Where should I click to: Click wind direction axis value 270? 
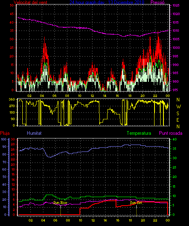click(x=12, y=106)
